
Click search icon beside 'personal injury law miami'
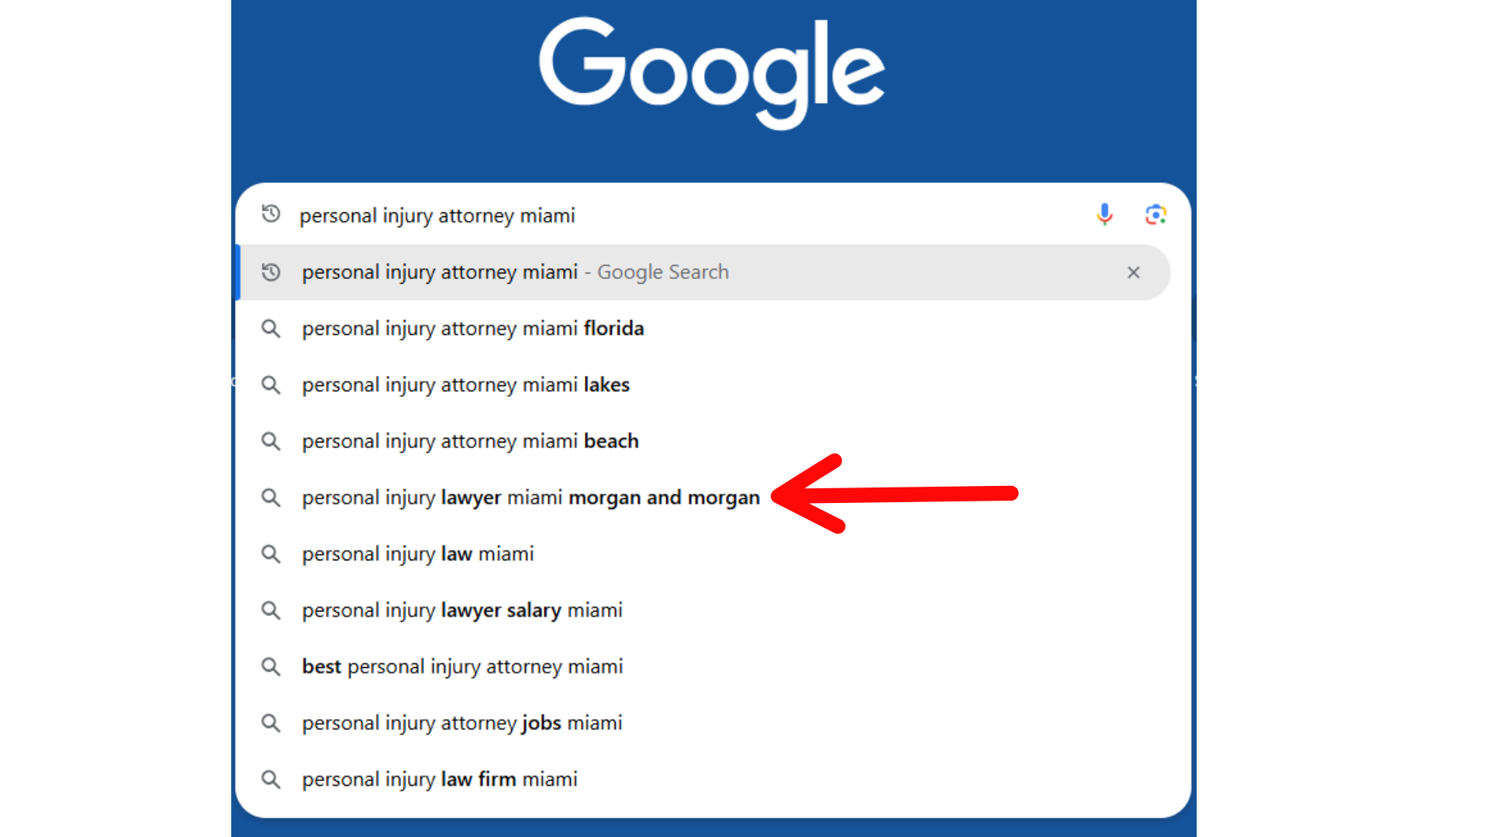click(271, 554)
